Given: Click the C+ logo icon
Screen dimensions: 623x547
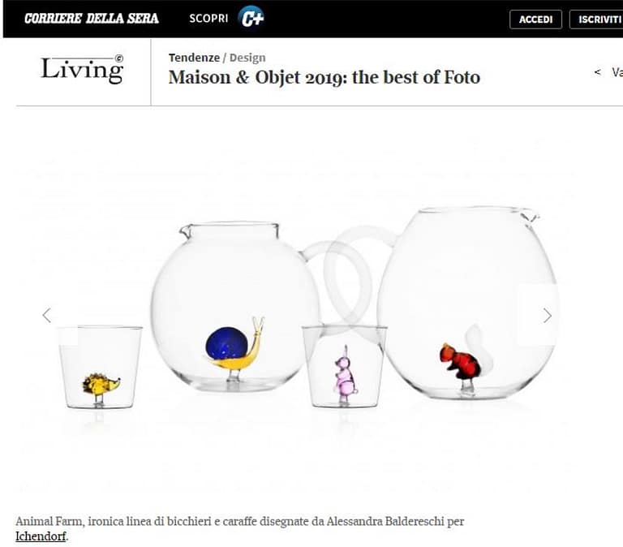Looking at the screenshot, I should (251, 18).
